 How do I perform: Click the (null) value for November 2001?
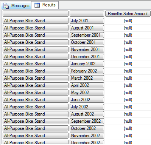click(128, 49)
